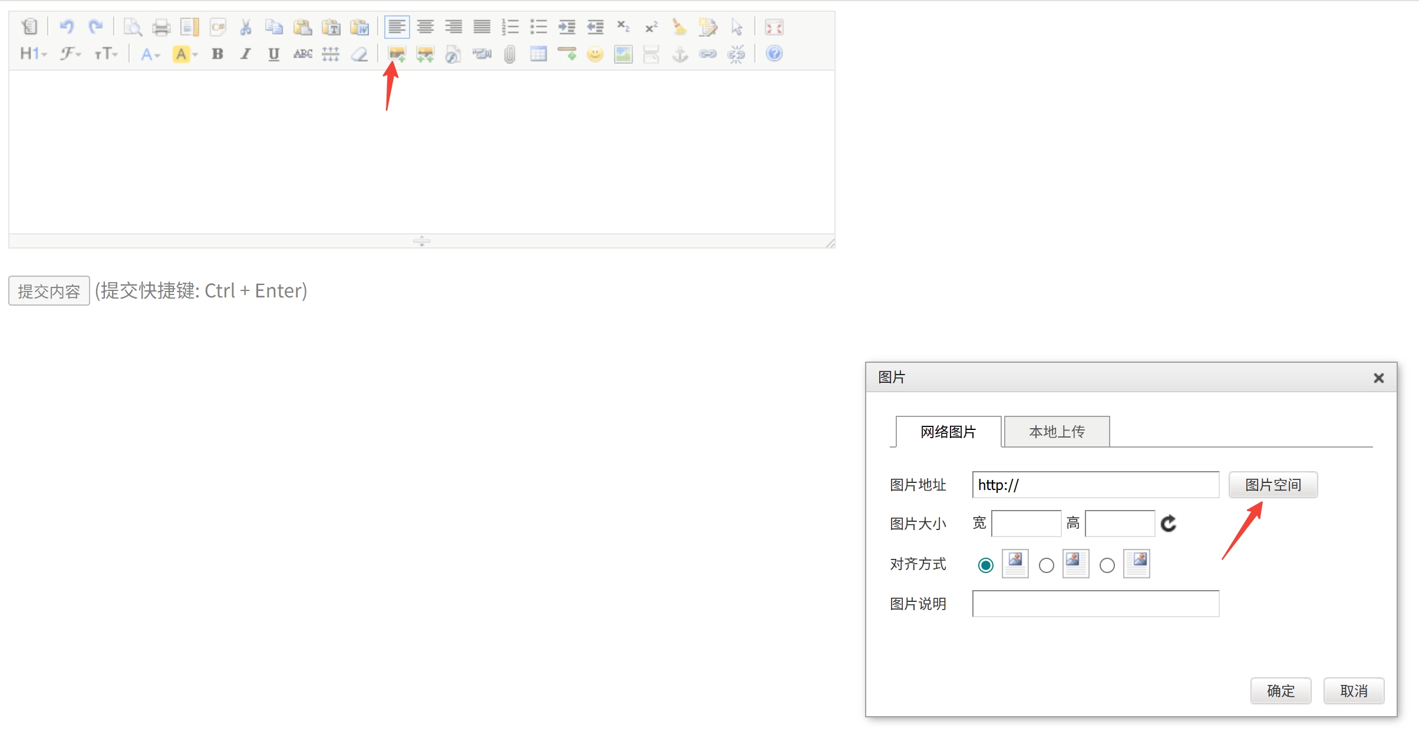Click the copy icon
Viewport: 1419px width, 735px height.
click(x=275, y=27)
